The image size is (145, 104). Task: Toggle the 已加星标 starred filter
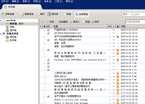click(62, 22)
